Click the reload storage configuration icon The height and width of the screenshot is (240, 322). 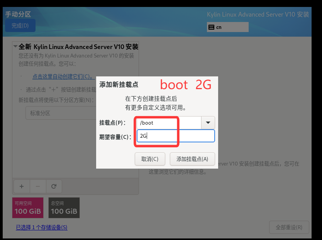[x=54, y=186]
